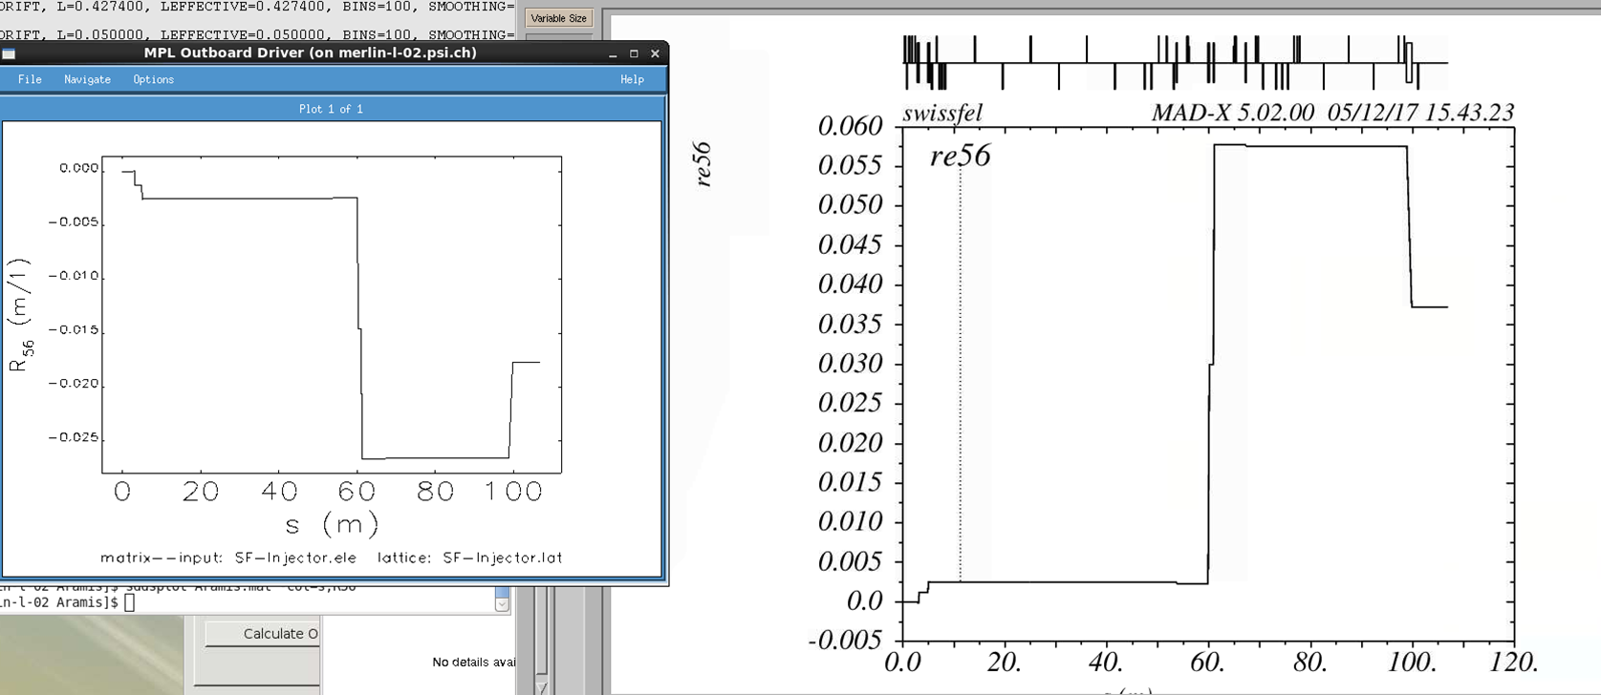Minimize the MPL Outboard Driver window

pyautogui.click(x=613, y=53)
